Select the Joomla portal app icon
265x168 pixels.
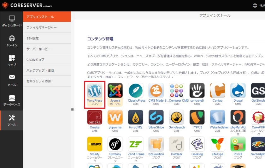(115, 91)
